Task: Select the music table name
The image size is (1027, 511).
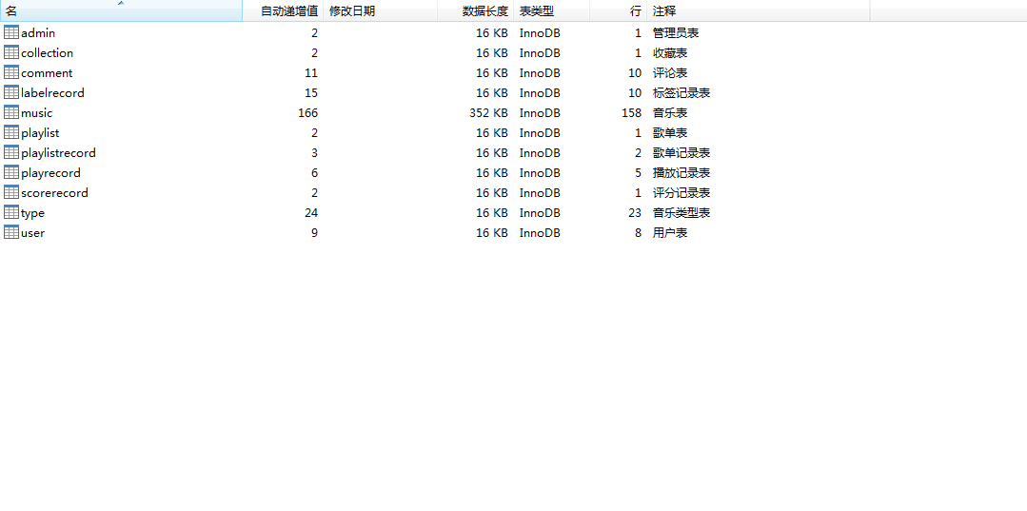Action: [x=37, y=113]
